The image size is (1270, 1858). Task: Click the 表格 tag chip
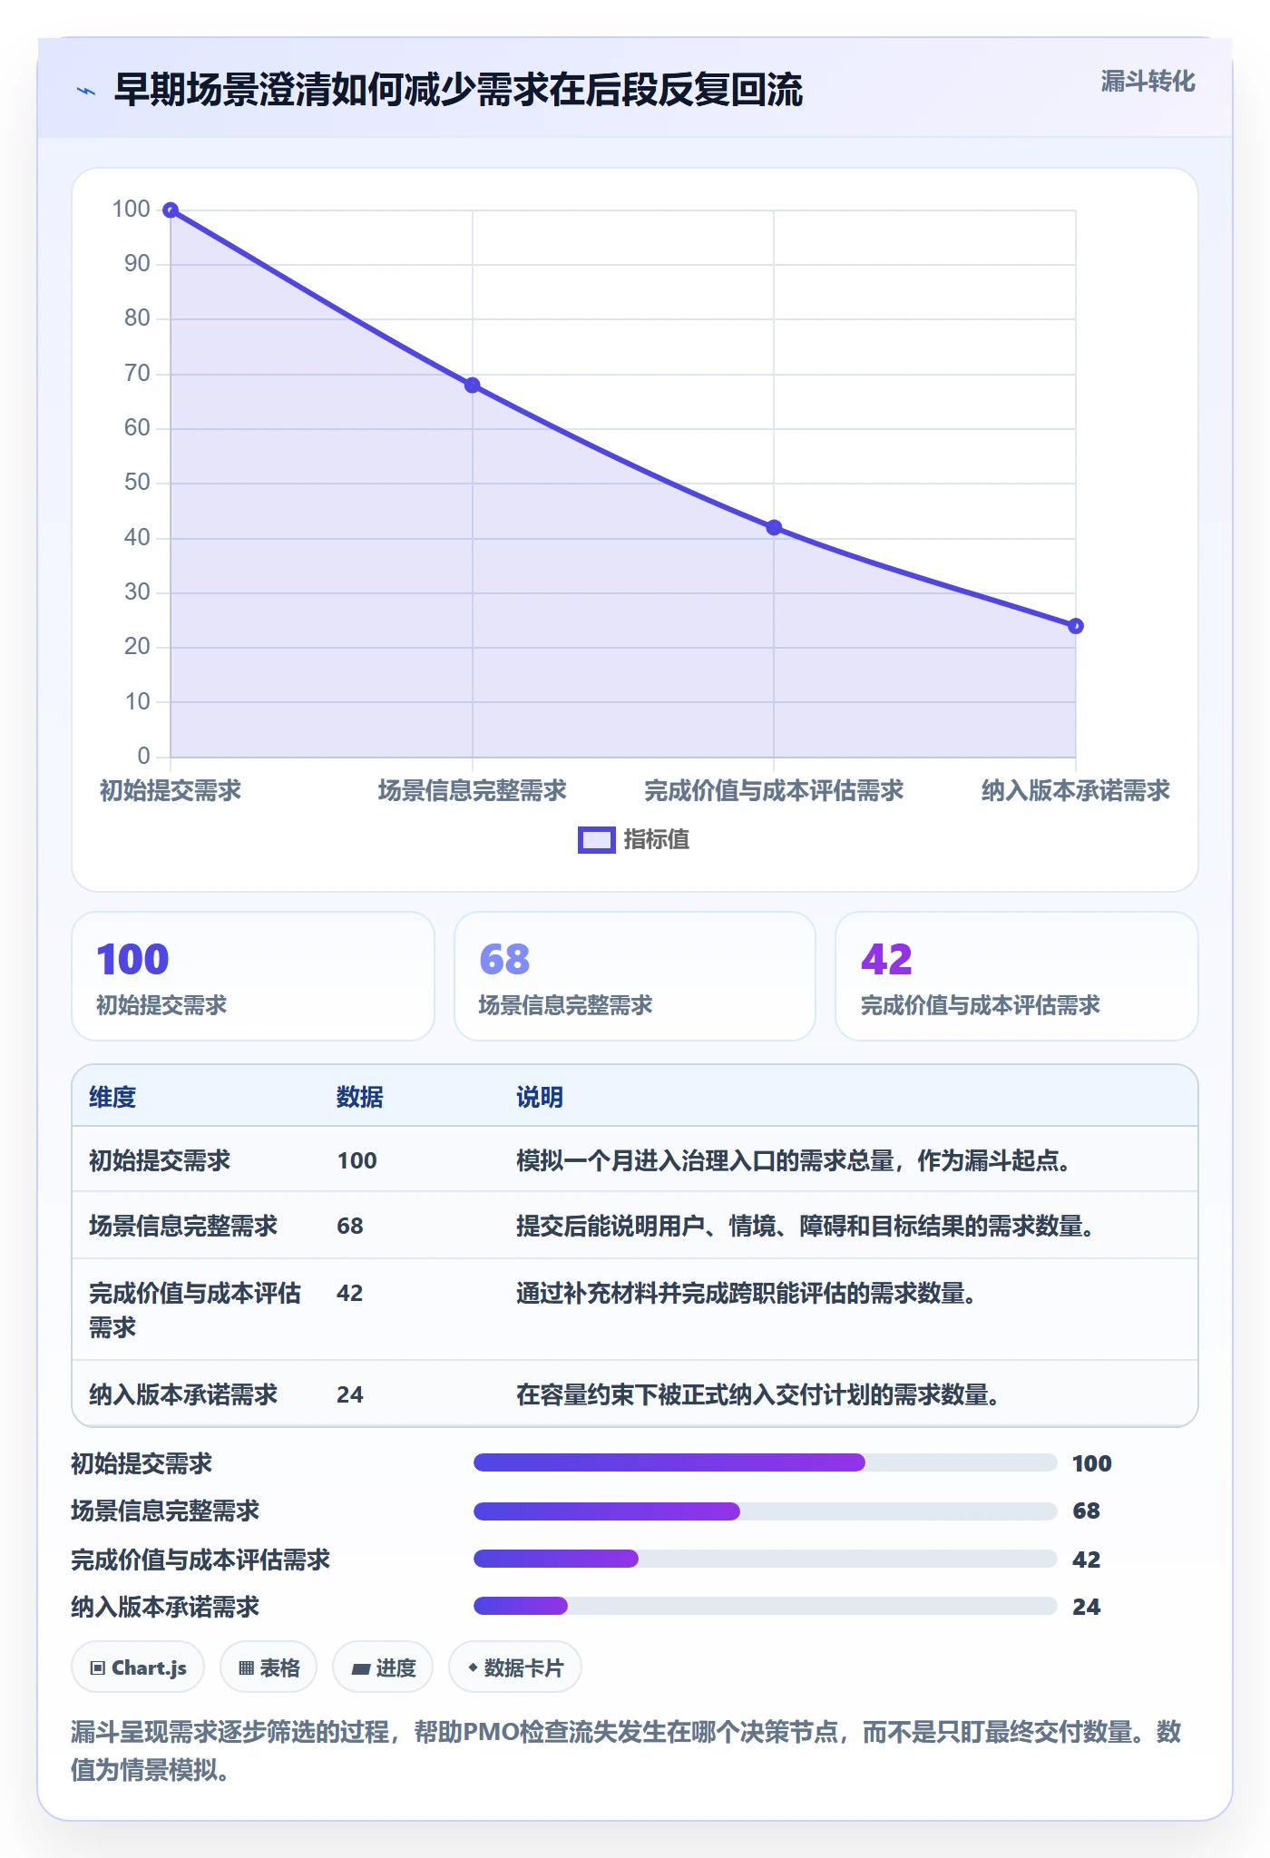[269, 1667]
